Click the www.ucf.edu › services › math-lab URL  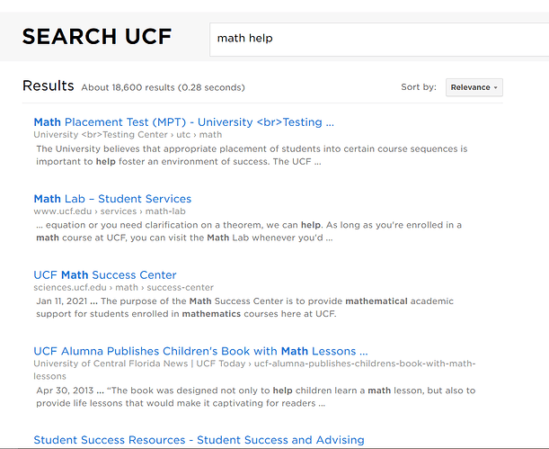pyautogui.click(x=110, y=211)
